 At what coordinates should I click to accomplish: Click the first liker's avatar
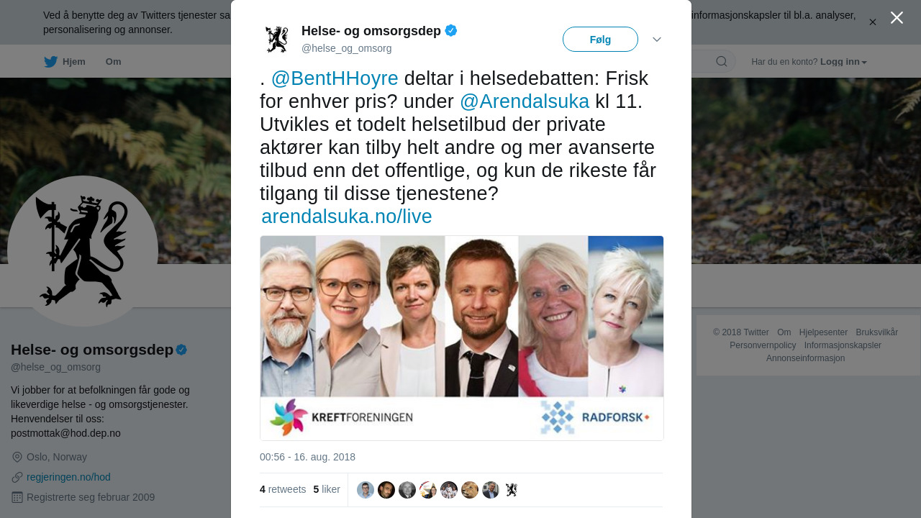pyautogui.click(x=366, y=490)
